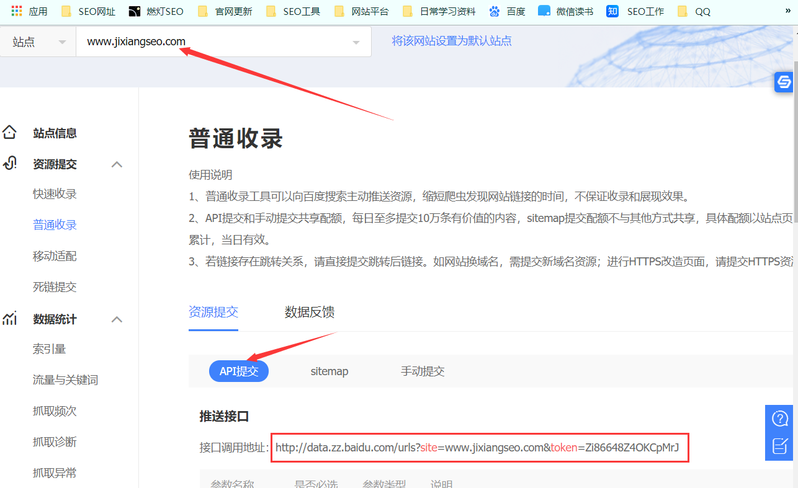
Task: Collapse the 资源提交 section chevron
Action: point(117,164)
